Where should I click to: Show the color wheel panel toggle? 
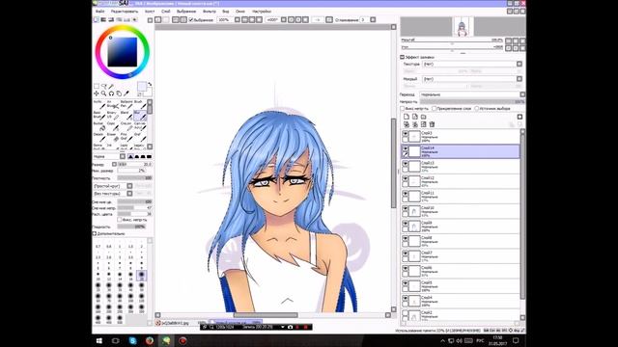click(x=97, y=19)
